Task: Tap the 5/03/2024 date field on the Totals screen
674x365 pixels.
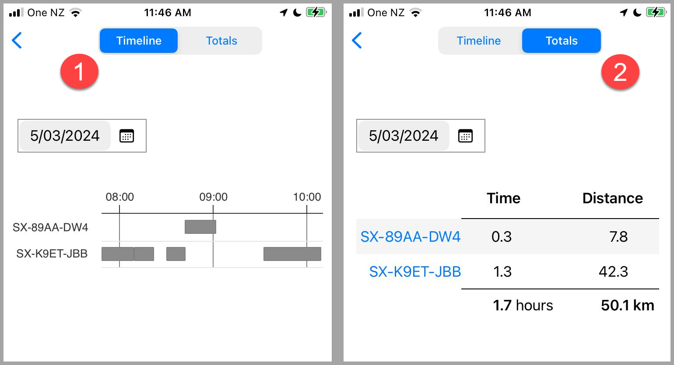Action: click(404, 136)
